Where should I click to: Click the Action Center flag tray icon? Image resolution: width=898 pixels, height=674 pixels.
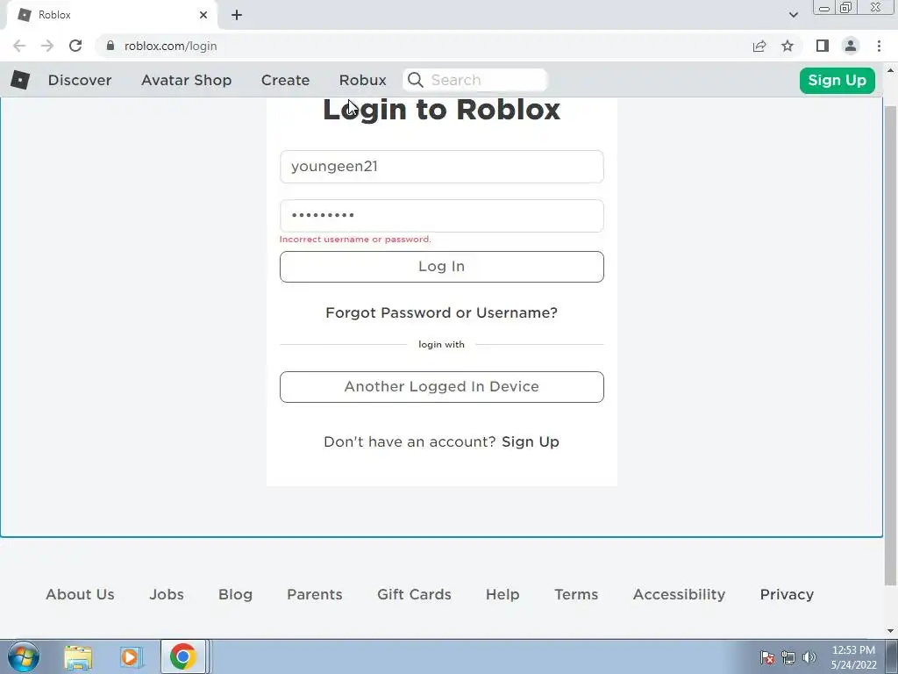click(x=766, y=657)
